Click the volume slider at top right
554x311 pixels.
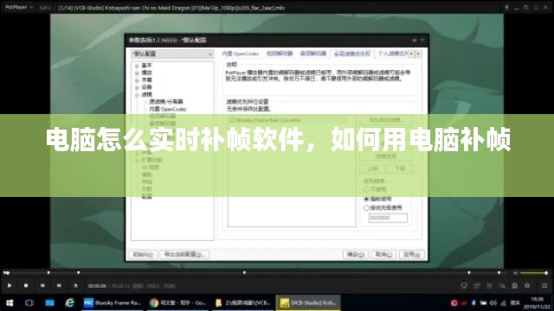pos(533,273)
